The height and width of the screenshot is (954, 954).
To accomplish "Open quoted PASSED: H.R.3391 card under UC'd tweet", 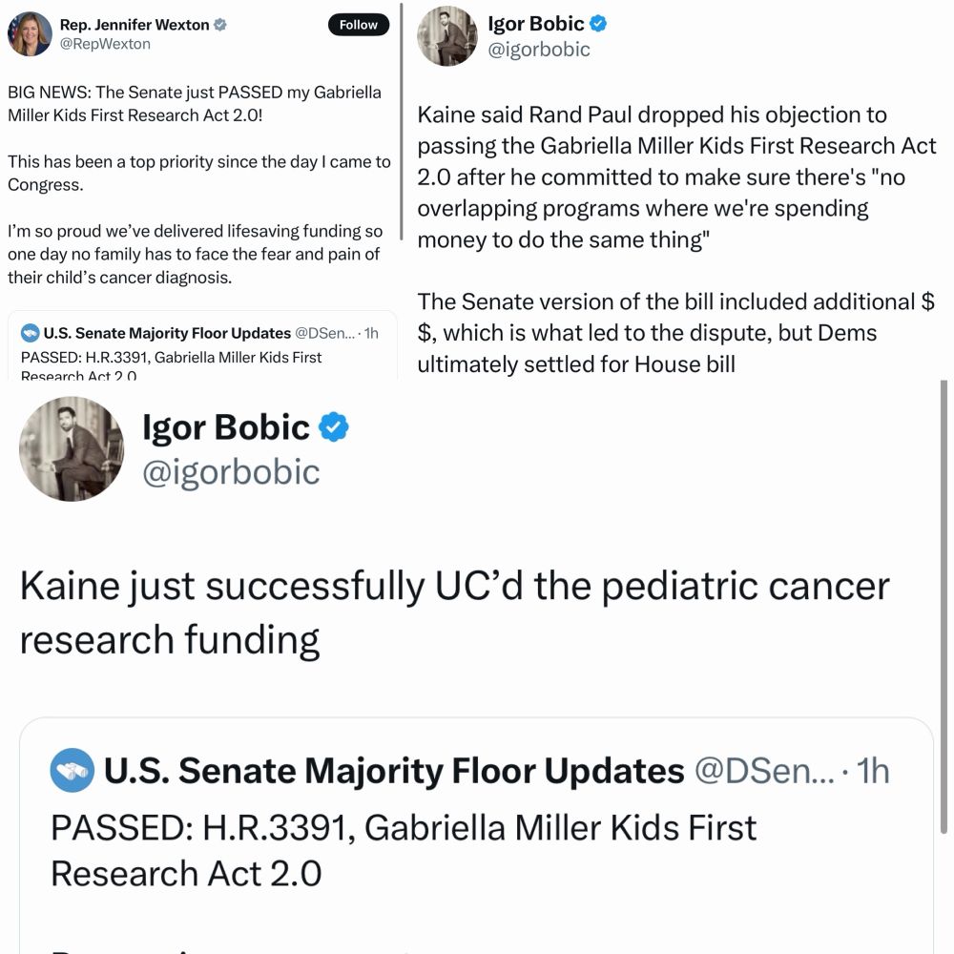I will click(477, 849).
